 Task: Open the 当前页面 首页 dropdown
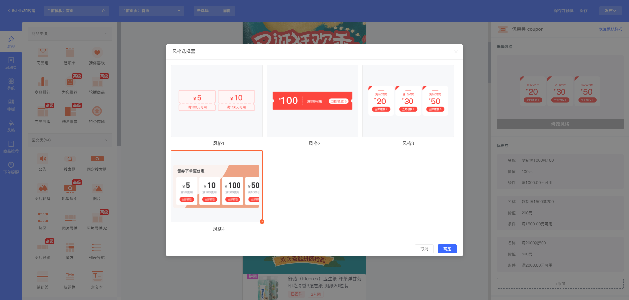coord(151,11)
